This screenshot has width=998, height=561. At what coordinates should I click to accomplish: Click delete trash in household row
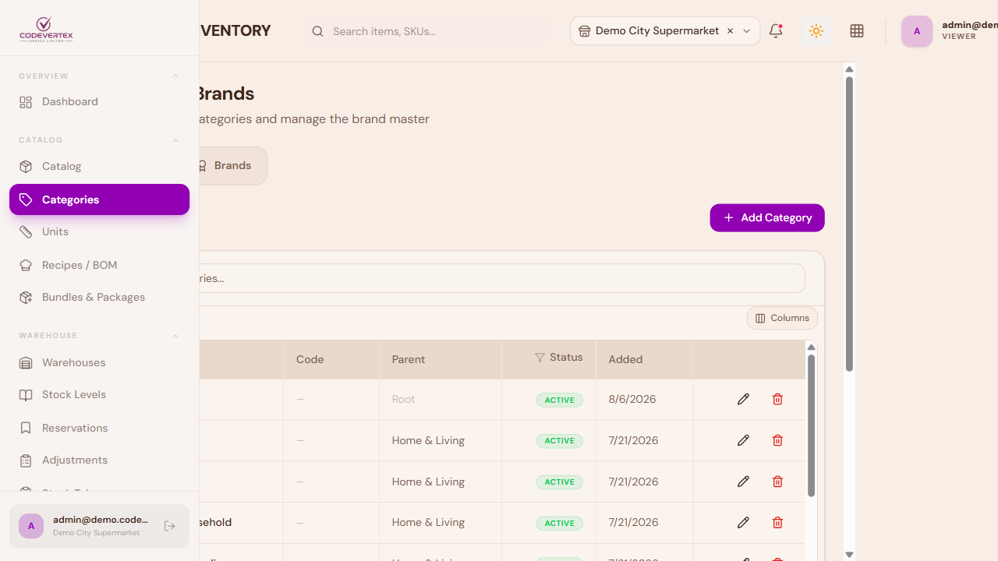[x=777, y=523]
